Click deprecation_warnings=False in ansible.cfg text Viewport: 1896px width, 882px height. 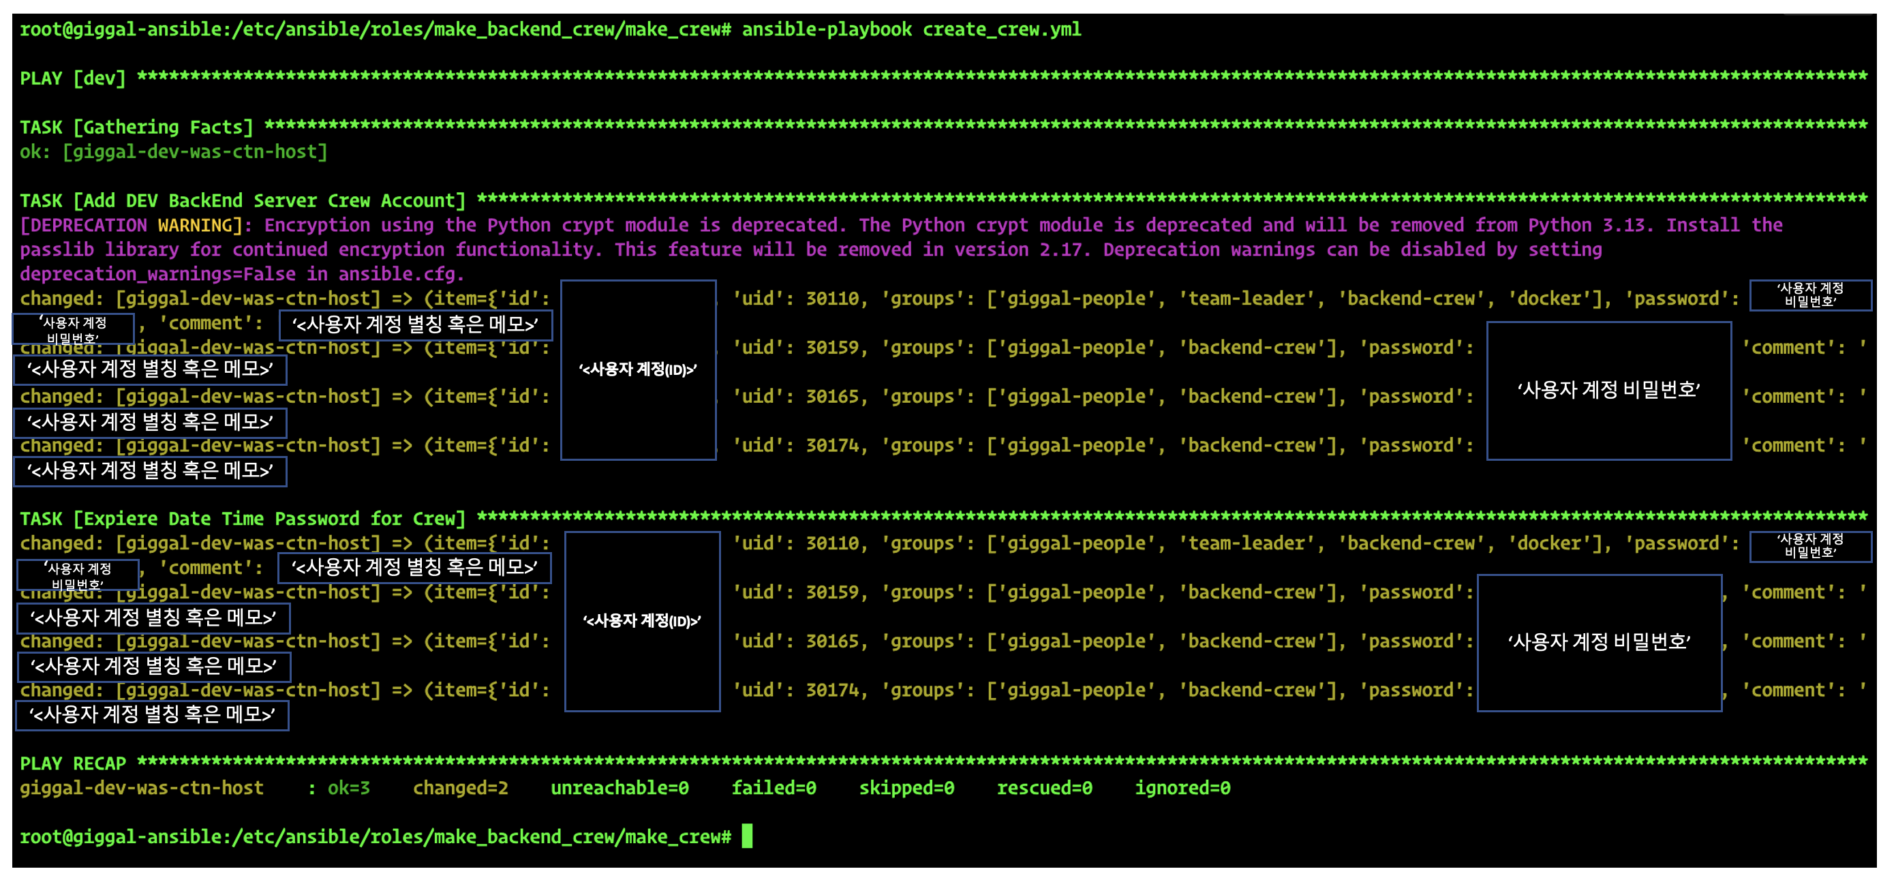pyautogui.click(x=241, y=274)
